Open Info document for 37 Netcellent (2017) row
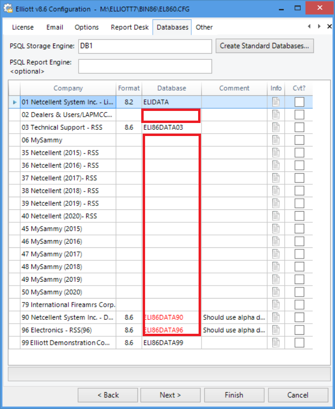This screenshot has height=409, width=335. click(276, 178)
